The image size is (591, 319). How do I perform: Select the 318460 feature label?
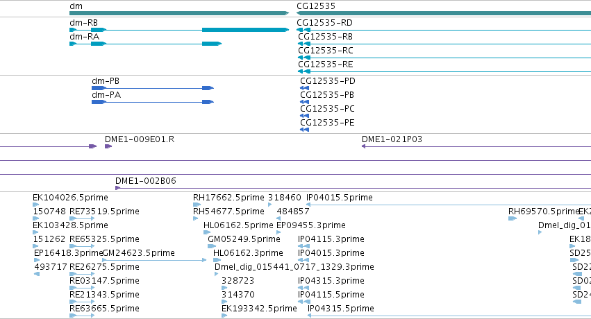(285, 198)
